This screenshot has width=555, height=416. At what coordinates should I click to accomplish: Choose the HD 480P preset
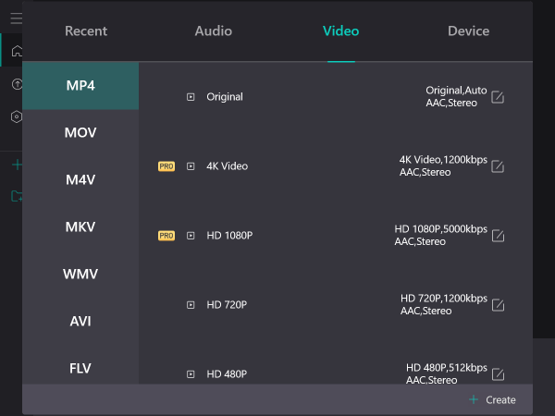[227, 374]
